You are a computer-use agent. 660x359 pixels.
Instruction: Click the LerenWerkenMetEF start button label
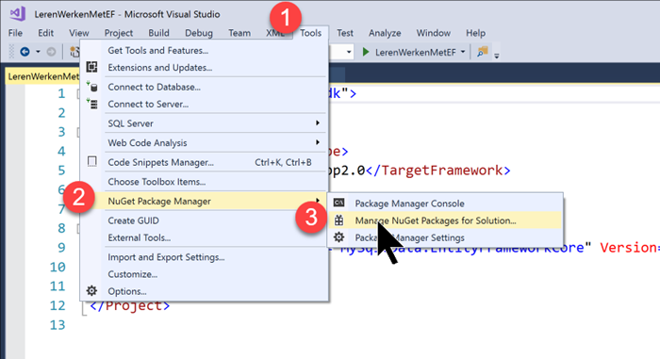point(416,52)
